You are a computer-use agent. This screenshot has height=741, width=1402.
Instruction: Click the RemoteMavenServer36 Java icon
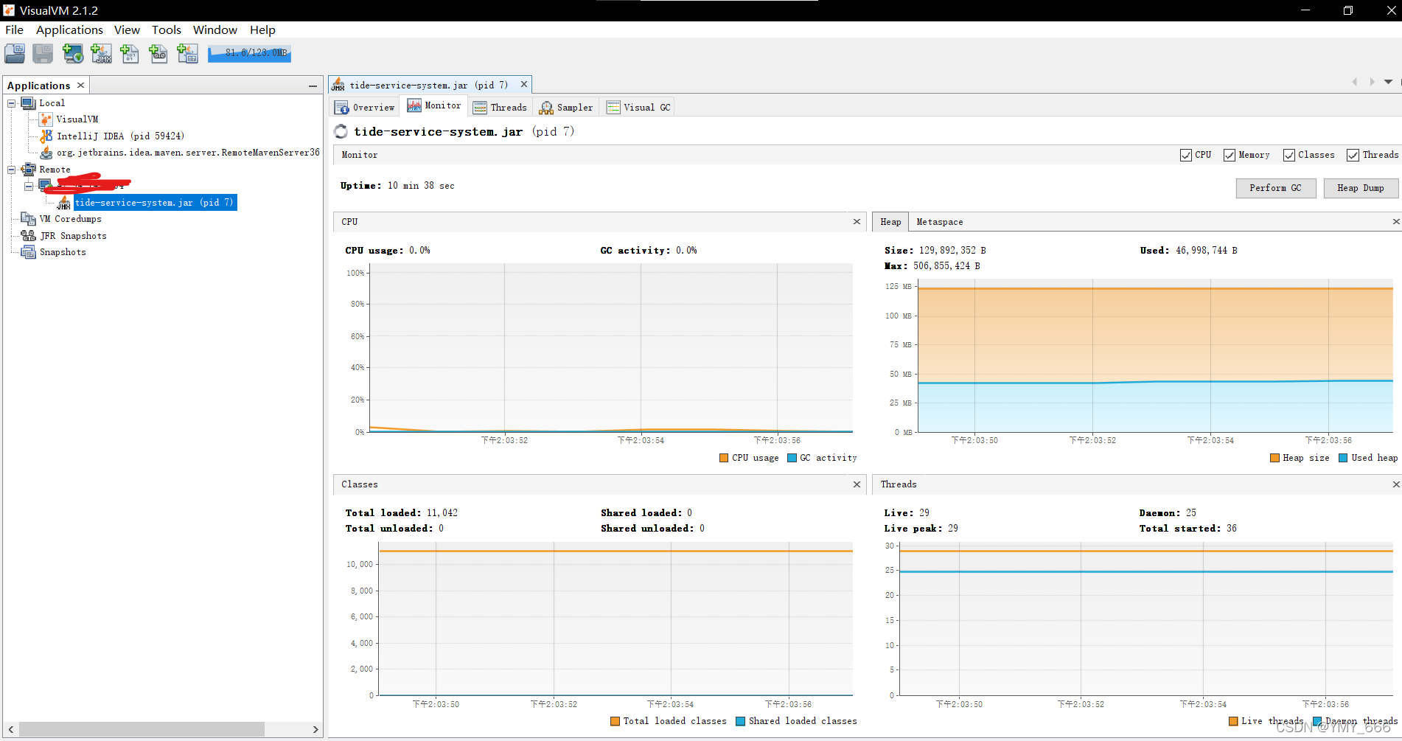coord(46,153)
